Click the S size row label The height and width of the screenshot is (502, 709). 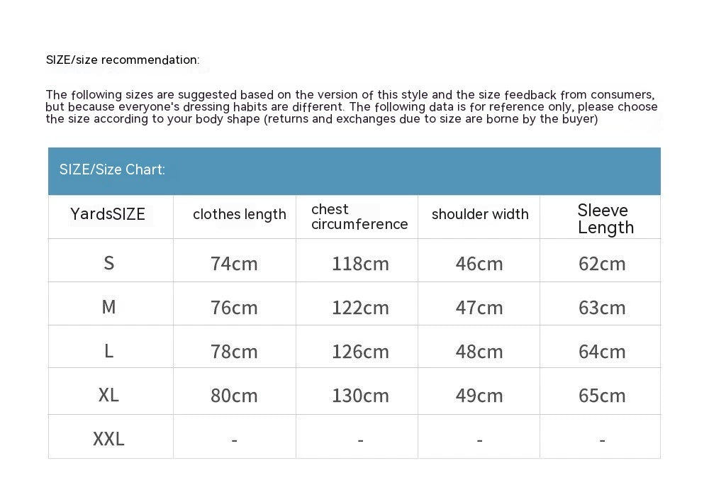tap(108, 264)
